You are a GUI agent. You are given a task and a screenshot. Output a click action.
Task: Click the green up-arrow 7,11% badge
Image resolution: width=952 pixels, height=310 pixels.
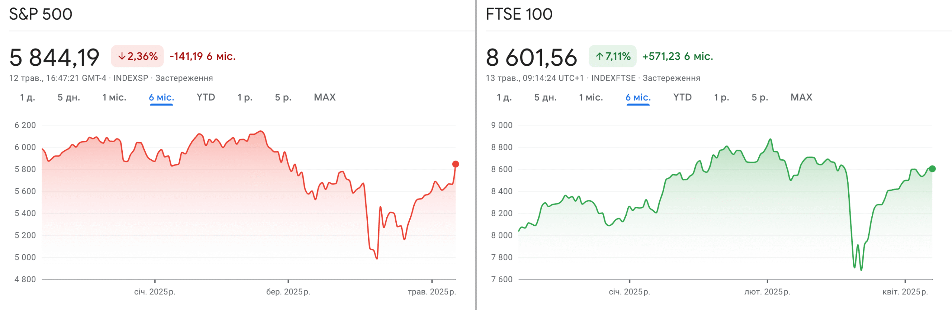point(612,56)
